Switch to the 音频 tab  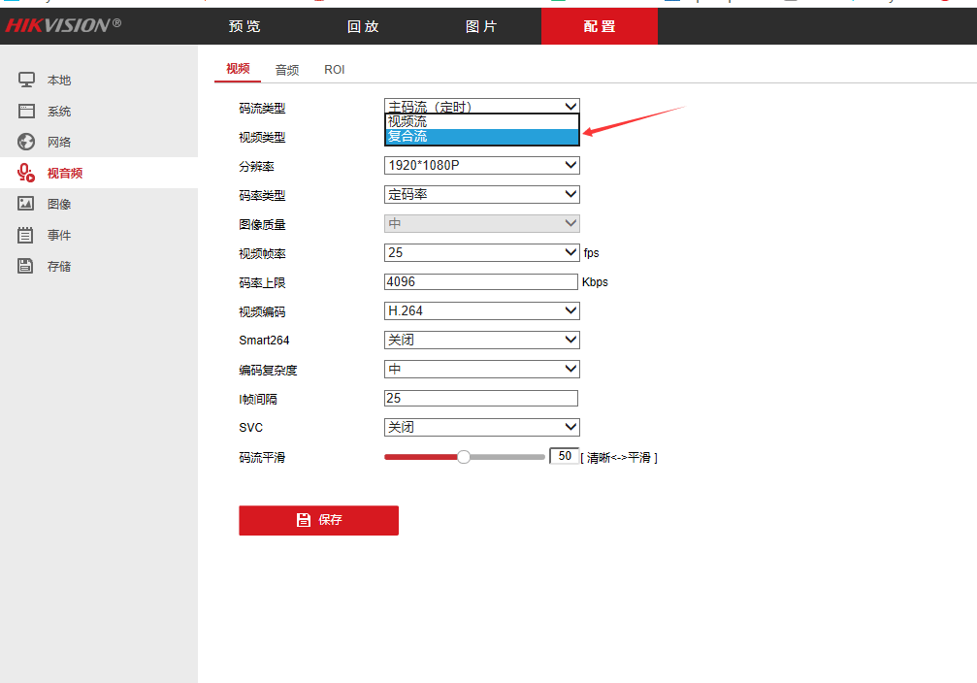pos(286,69)
